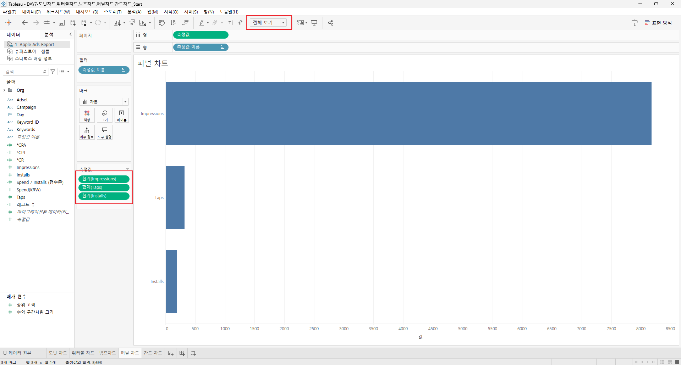This screenshot has height=365, width=681.
Task: Click the 합계(Taps) measure pill
Action: click(104, 187)
